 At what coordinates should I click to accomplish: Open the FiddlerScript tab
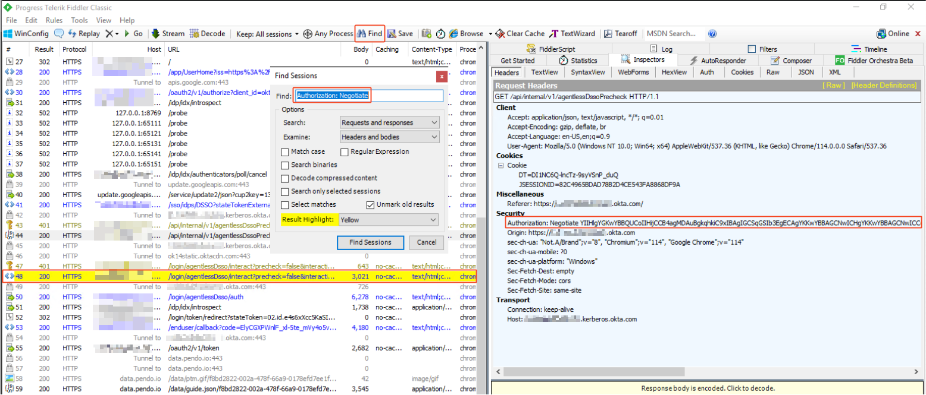550,49
